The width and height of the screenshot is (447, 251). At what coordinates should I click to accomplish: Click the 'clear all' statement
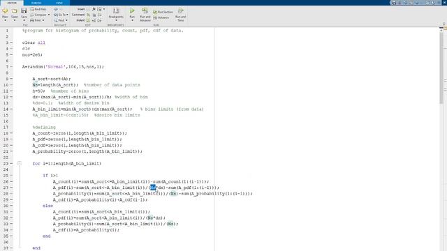tap(34, 43)
